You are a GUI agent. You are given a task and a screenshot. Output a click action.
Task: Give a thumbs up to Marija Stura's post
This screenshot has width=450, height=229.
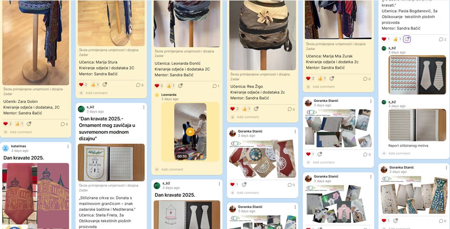click(93, 85)
